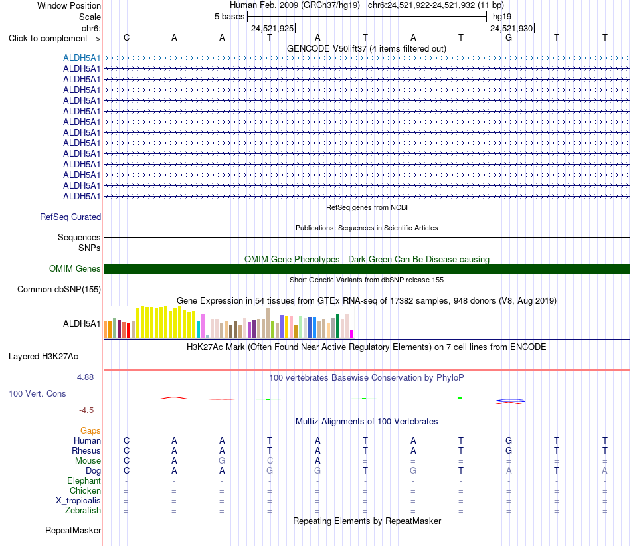Click the 'GENCODE V50lift37 (4 items filtered out)' title
This screenshot has height=546, width=631.
click(367, 49)
